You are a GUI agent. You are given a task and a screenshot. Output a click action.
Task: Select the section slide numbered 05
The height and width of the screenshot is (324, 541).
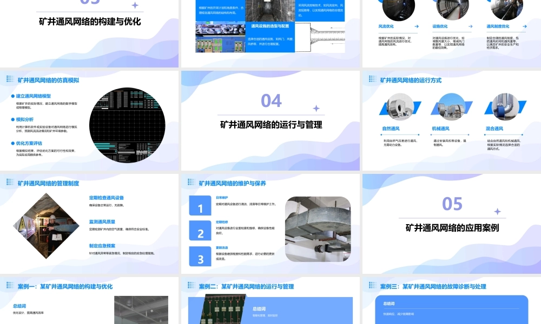coord(452,224)
